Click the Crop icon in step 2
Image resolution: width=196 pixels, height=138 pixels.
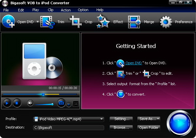(146, 74)
